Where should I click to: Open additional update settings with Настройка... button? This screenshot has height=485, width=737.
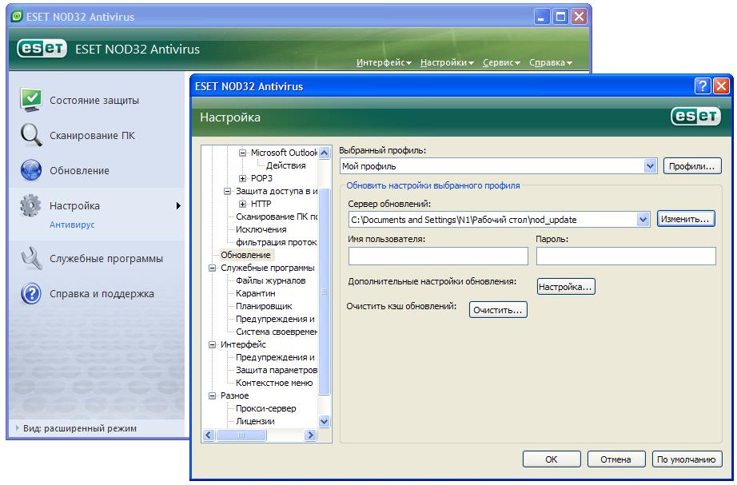[x=566, y=287]
